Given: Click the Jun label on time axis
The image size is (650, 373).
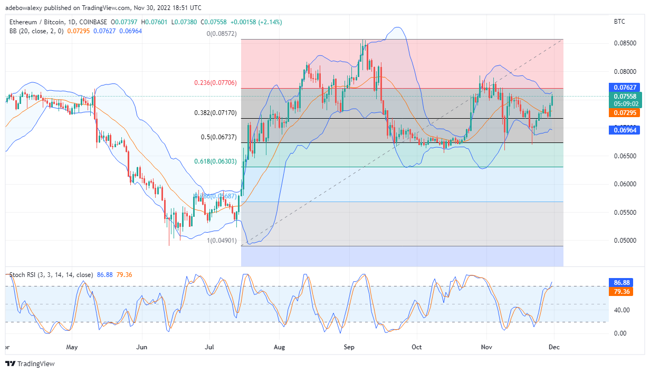Looking at the screenshot, I should coord(141,347).
